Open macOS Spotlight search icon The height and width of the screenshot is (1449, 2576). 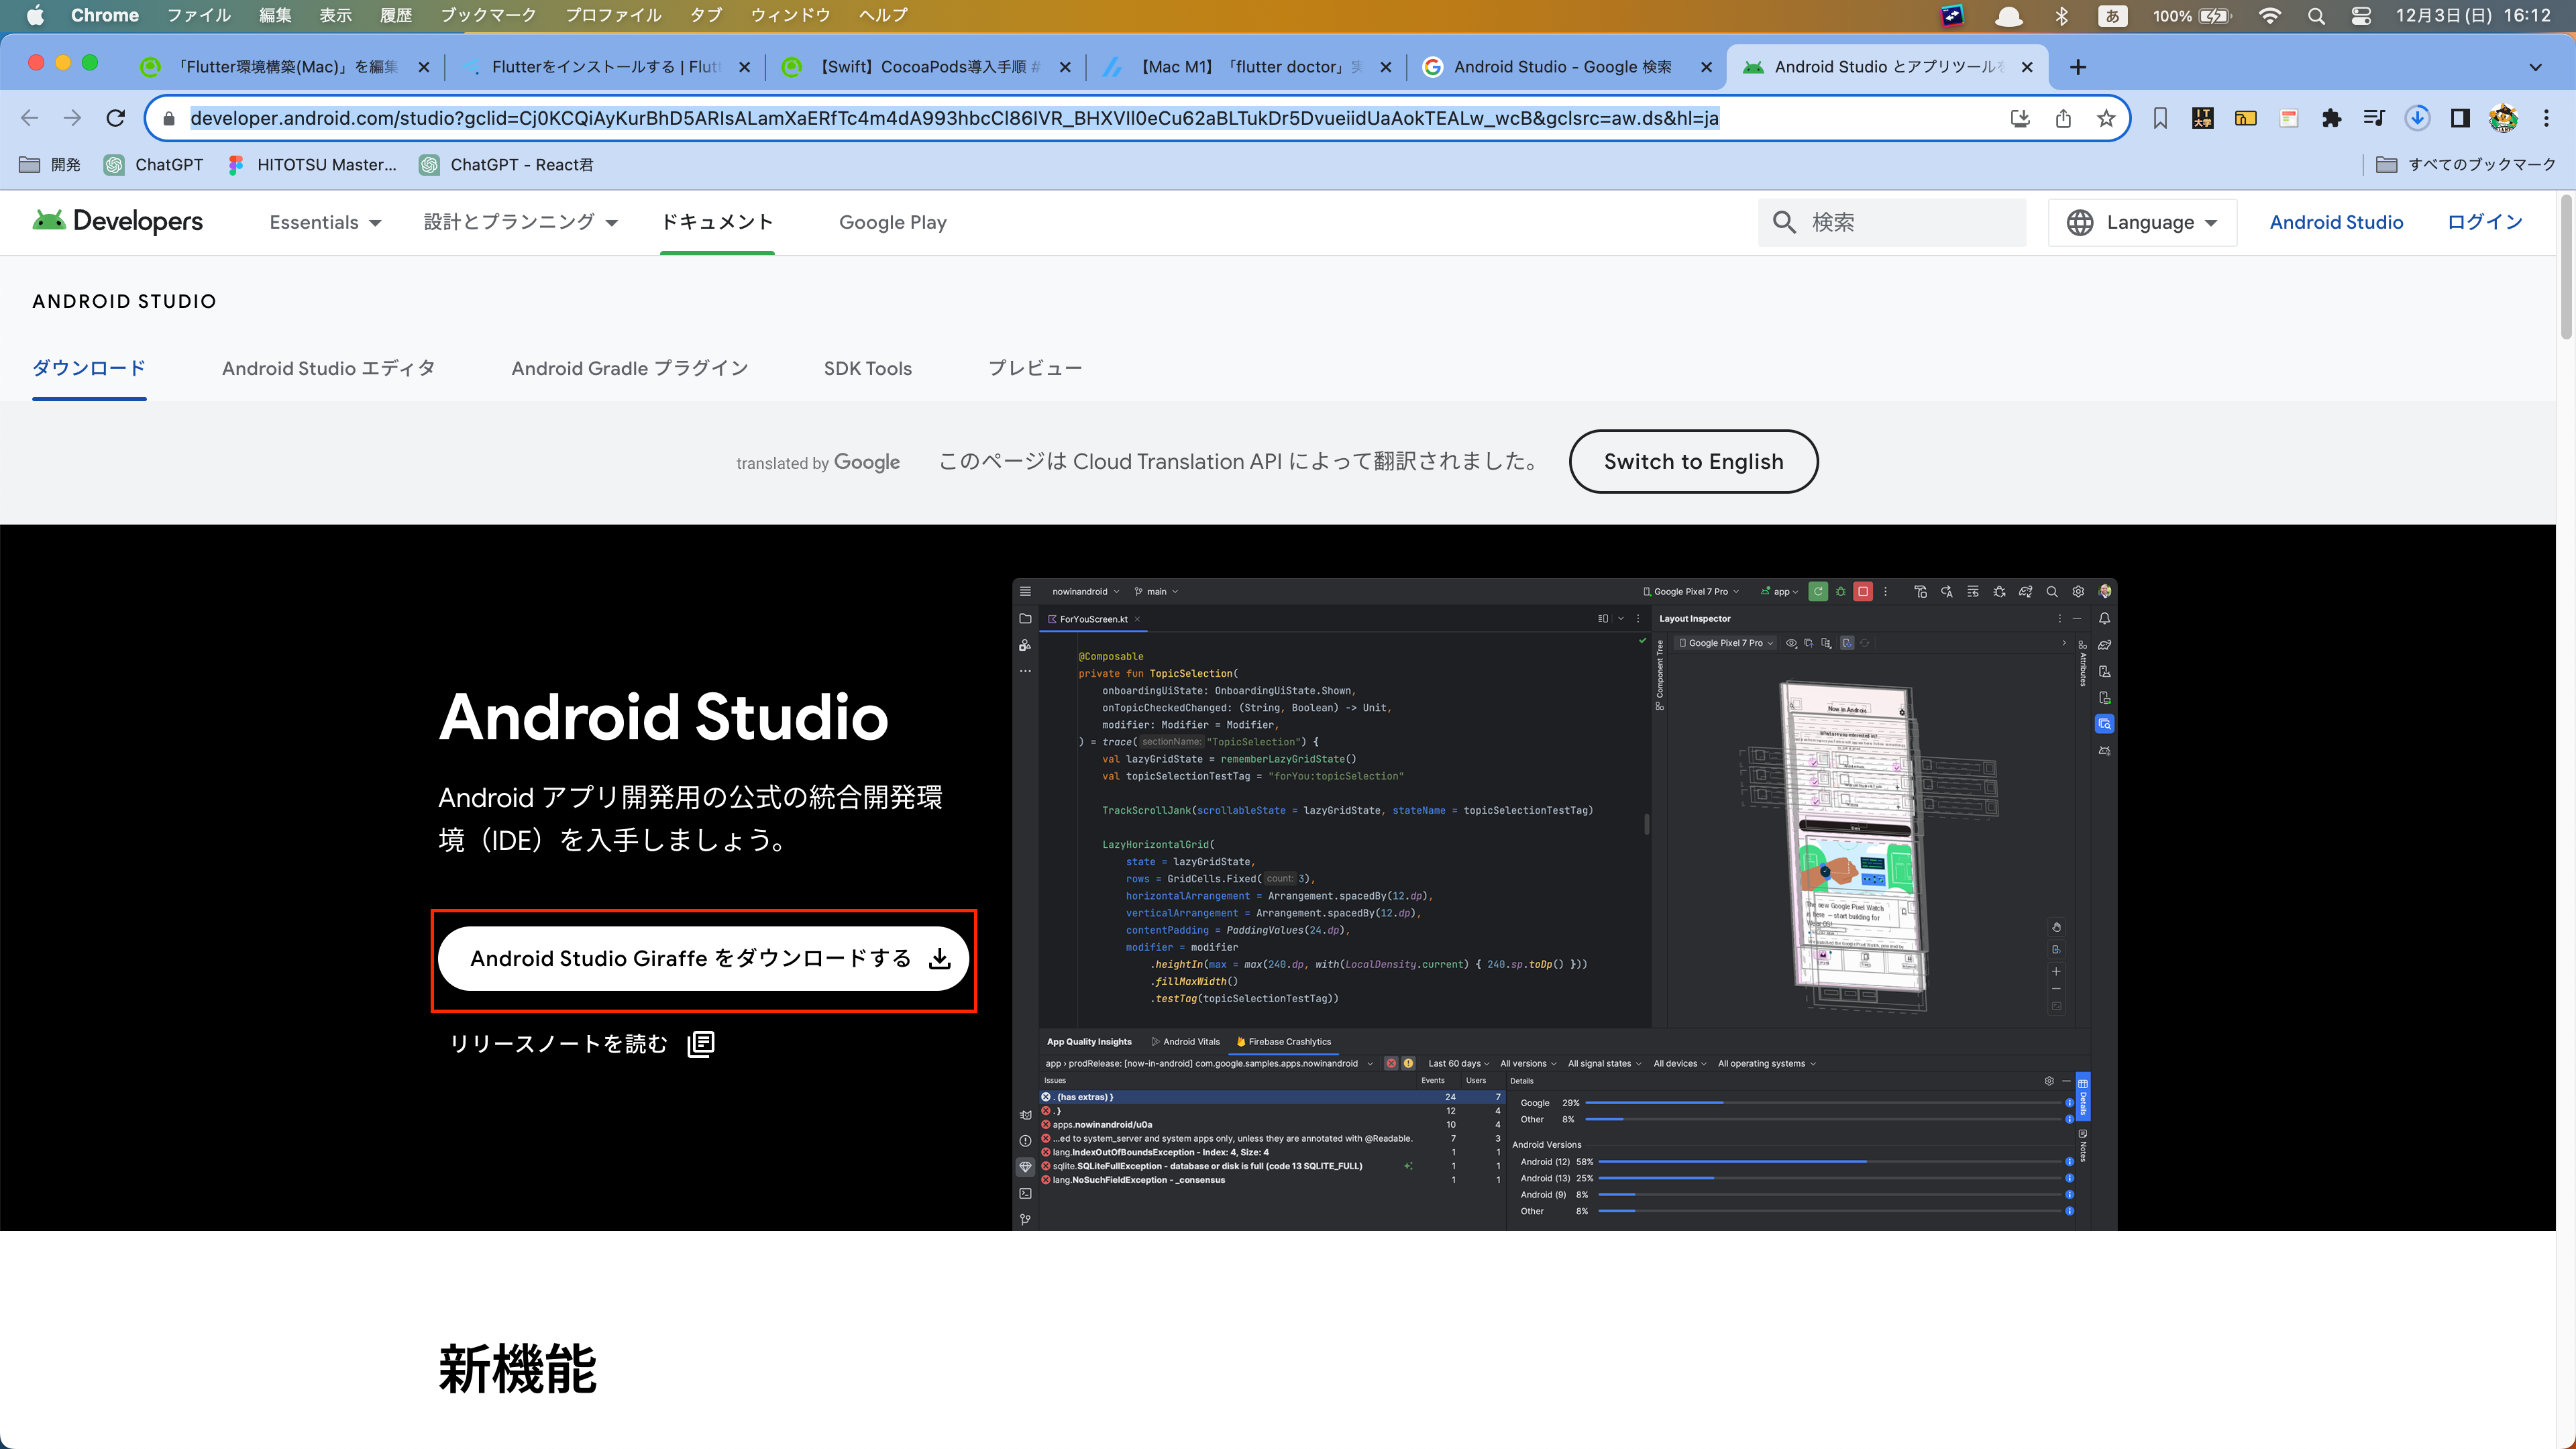click(2316, 16)
